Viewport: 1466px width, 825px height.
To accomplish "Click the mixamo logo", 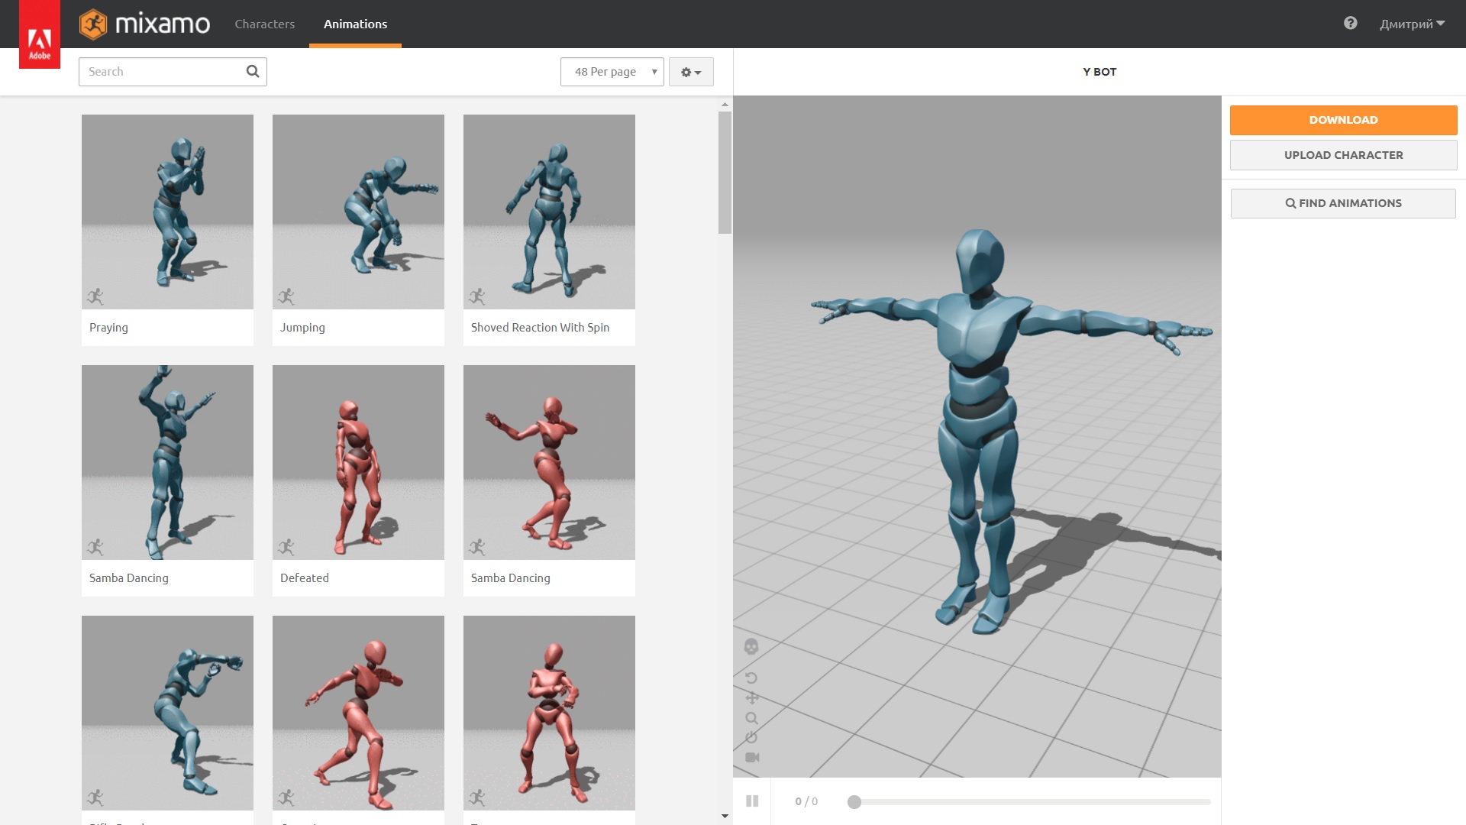I will 145,24.
